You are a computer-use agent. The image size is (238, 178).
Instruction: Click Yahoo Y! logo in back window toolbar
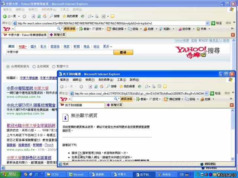tap(7, 29)
